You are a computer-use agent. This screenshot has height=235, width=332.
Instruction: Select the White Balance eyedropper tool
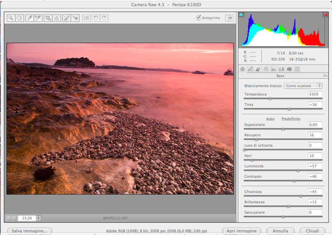[x=29, y=18]
